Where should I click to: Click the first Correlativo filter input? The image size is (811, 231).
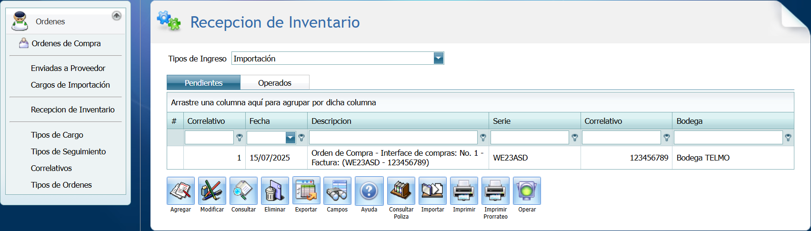[x=209, y=138]
